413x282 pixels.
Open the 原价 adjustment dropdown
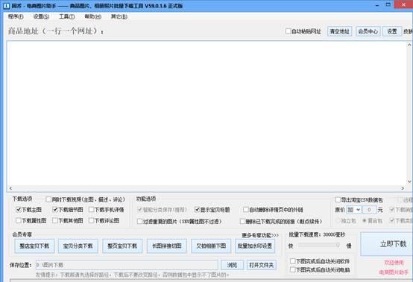(353, 210)
